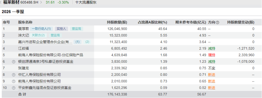Click change value 2,339,960
262x98 pixels.
coord(247,55)
